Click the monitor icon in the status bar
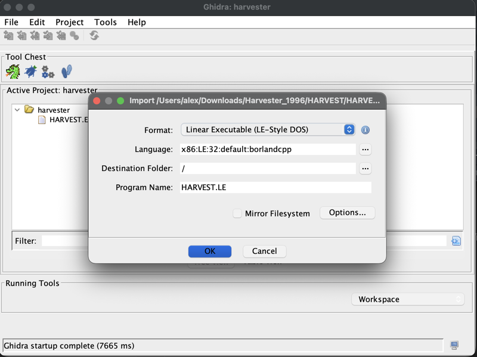Image resolution: width=477 pixels, height=357 pixels. click(x=454, y=346)
